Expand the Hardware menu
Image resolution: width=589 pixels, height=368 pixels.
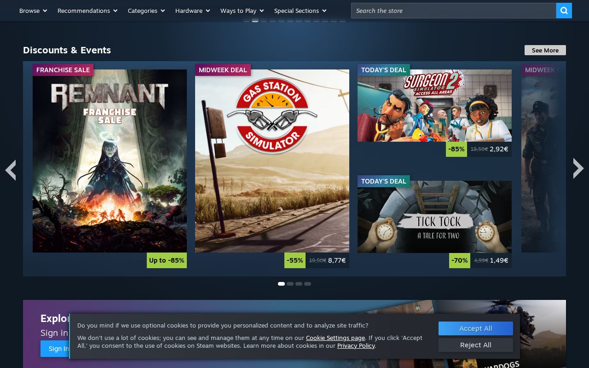coord(192,11)
